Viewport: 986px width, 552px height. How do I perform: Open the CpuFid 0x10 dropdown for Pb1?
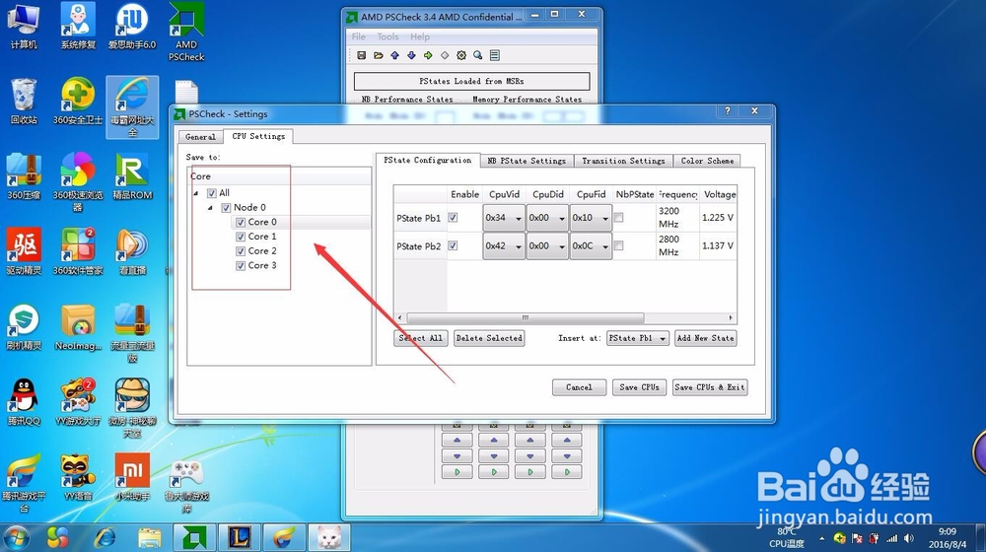click(x=591, y=218)
